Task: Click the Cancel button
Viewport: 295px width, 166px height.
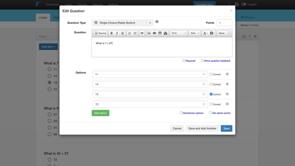Action: click(177, 128)
